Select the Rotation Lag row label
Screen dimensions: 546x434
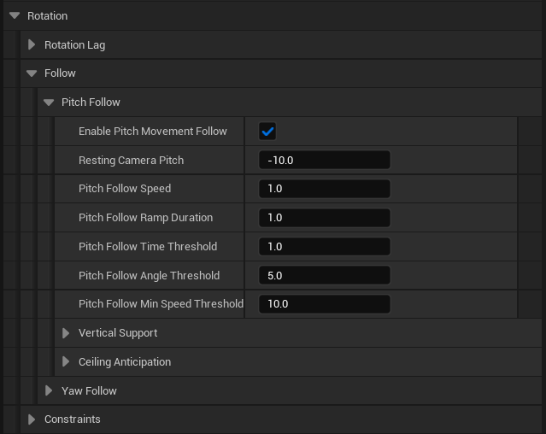[74, 44]
